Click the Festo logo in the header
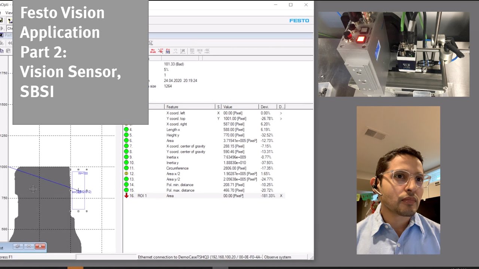479x269 pixels. pyautogui.click(x=299, y=21)
